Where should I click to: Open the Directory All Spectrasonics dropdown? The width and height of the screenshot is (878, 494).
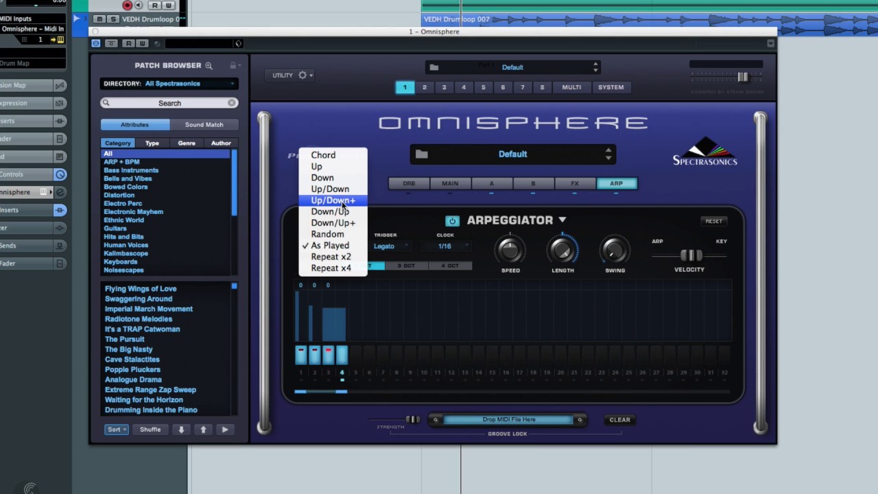(x=168, y=84)
